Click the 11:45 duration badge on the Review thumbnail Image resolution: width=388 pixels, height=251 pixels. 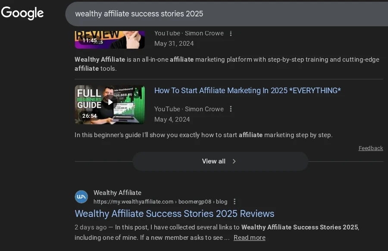point(90,40)
